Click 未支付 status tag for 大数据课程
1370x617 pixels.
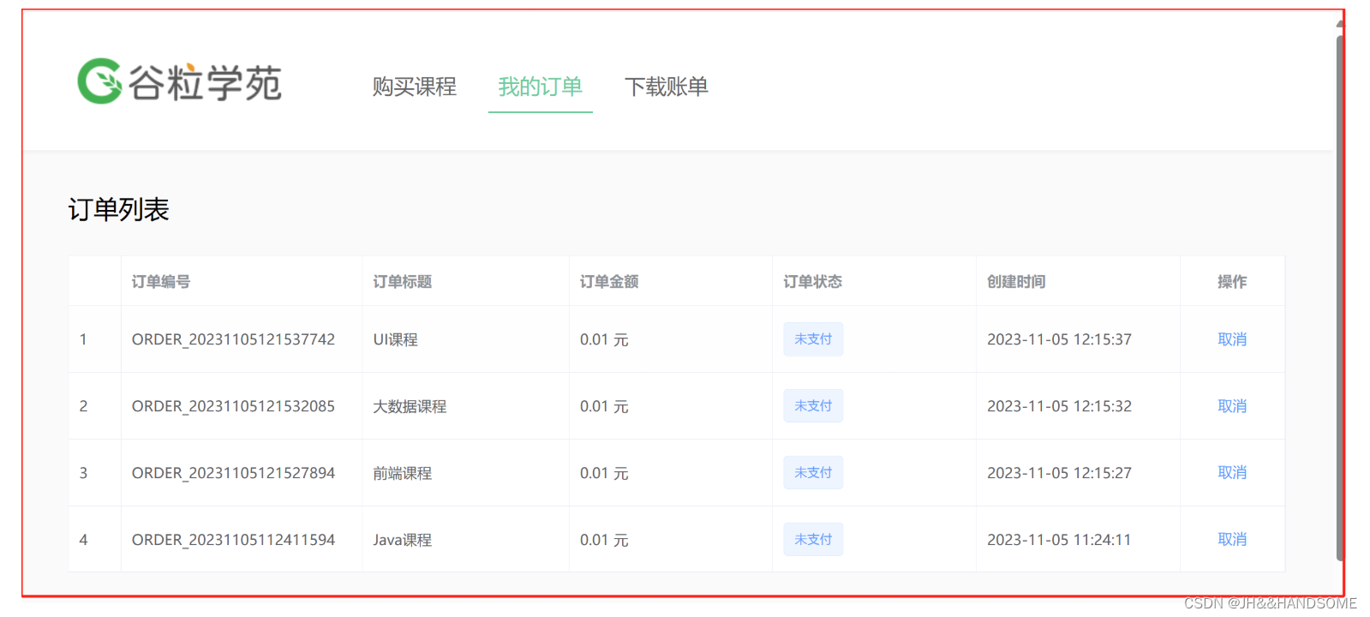[813, 406]
